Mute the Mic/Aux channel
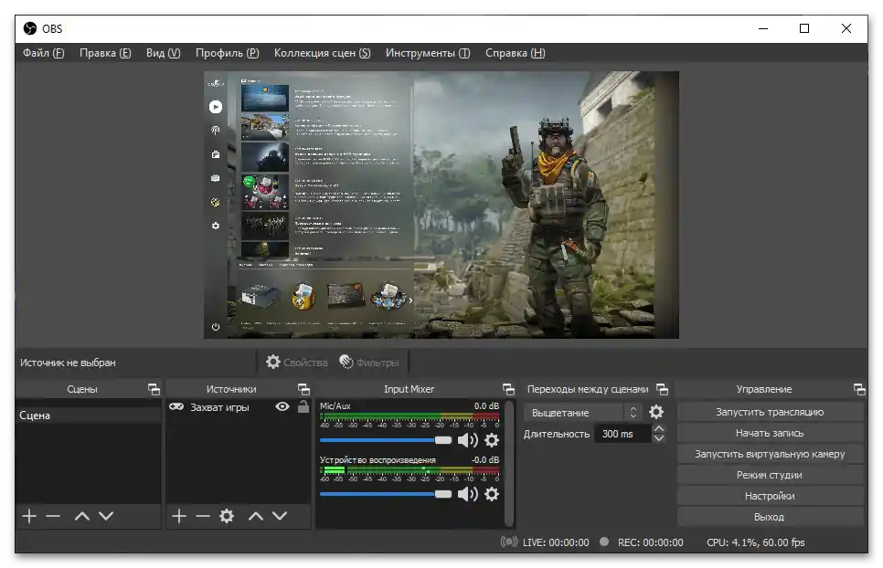 coord(467,440)
